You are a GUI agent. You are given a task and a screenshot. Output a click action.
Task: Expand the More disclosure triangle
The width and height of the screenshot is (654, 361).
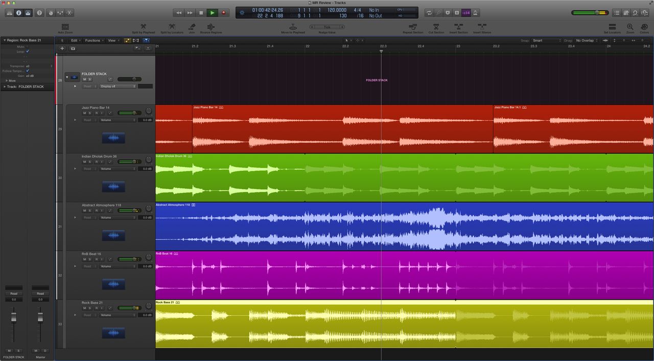click(x=7, y=80)
